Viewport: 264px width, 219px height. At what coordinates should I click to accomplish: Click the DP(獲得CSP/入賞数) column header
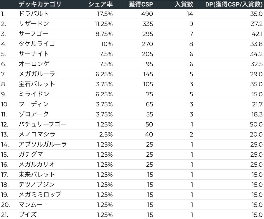[x=234, y=4]
